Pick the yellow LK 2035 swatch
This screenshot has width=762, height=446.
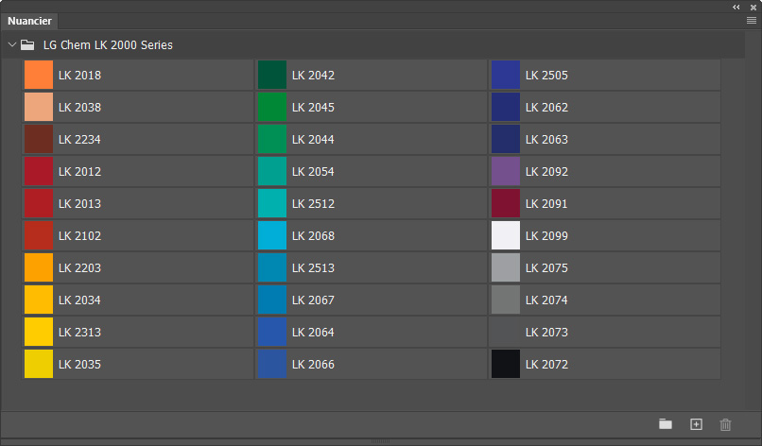[39, 364]
